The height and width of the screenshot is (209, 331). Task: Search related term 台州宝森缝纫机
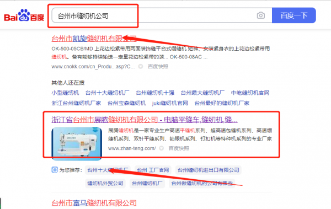coord(127,103)
